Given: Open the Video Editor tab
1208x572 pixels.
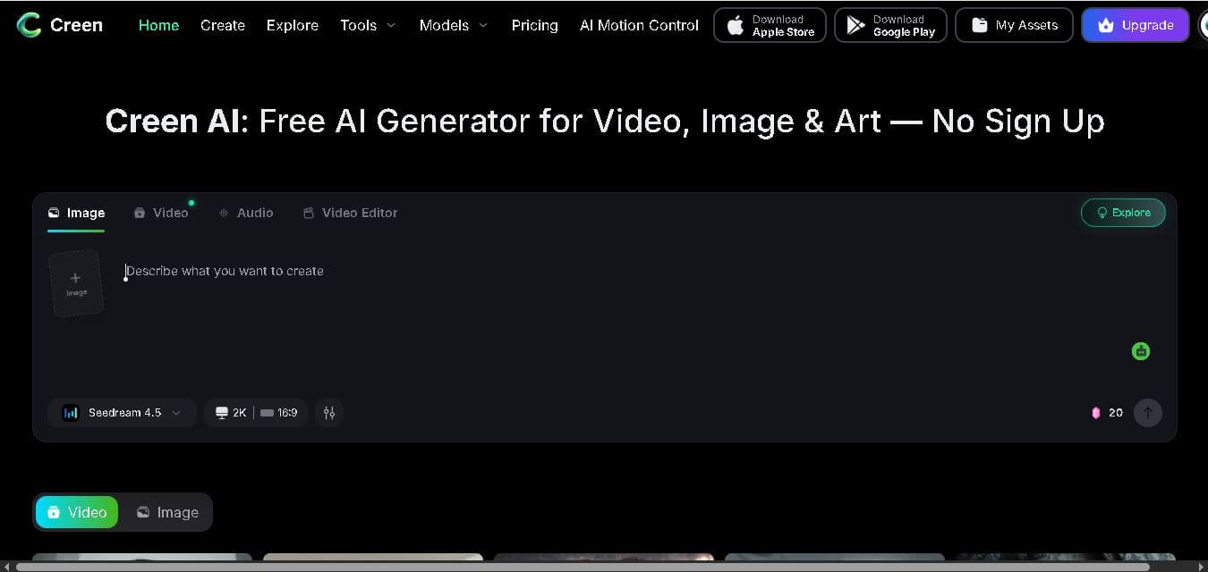Looking at the screenshot, I should pyautogui.click(x=350, y=213).
